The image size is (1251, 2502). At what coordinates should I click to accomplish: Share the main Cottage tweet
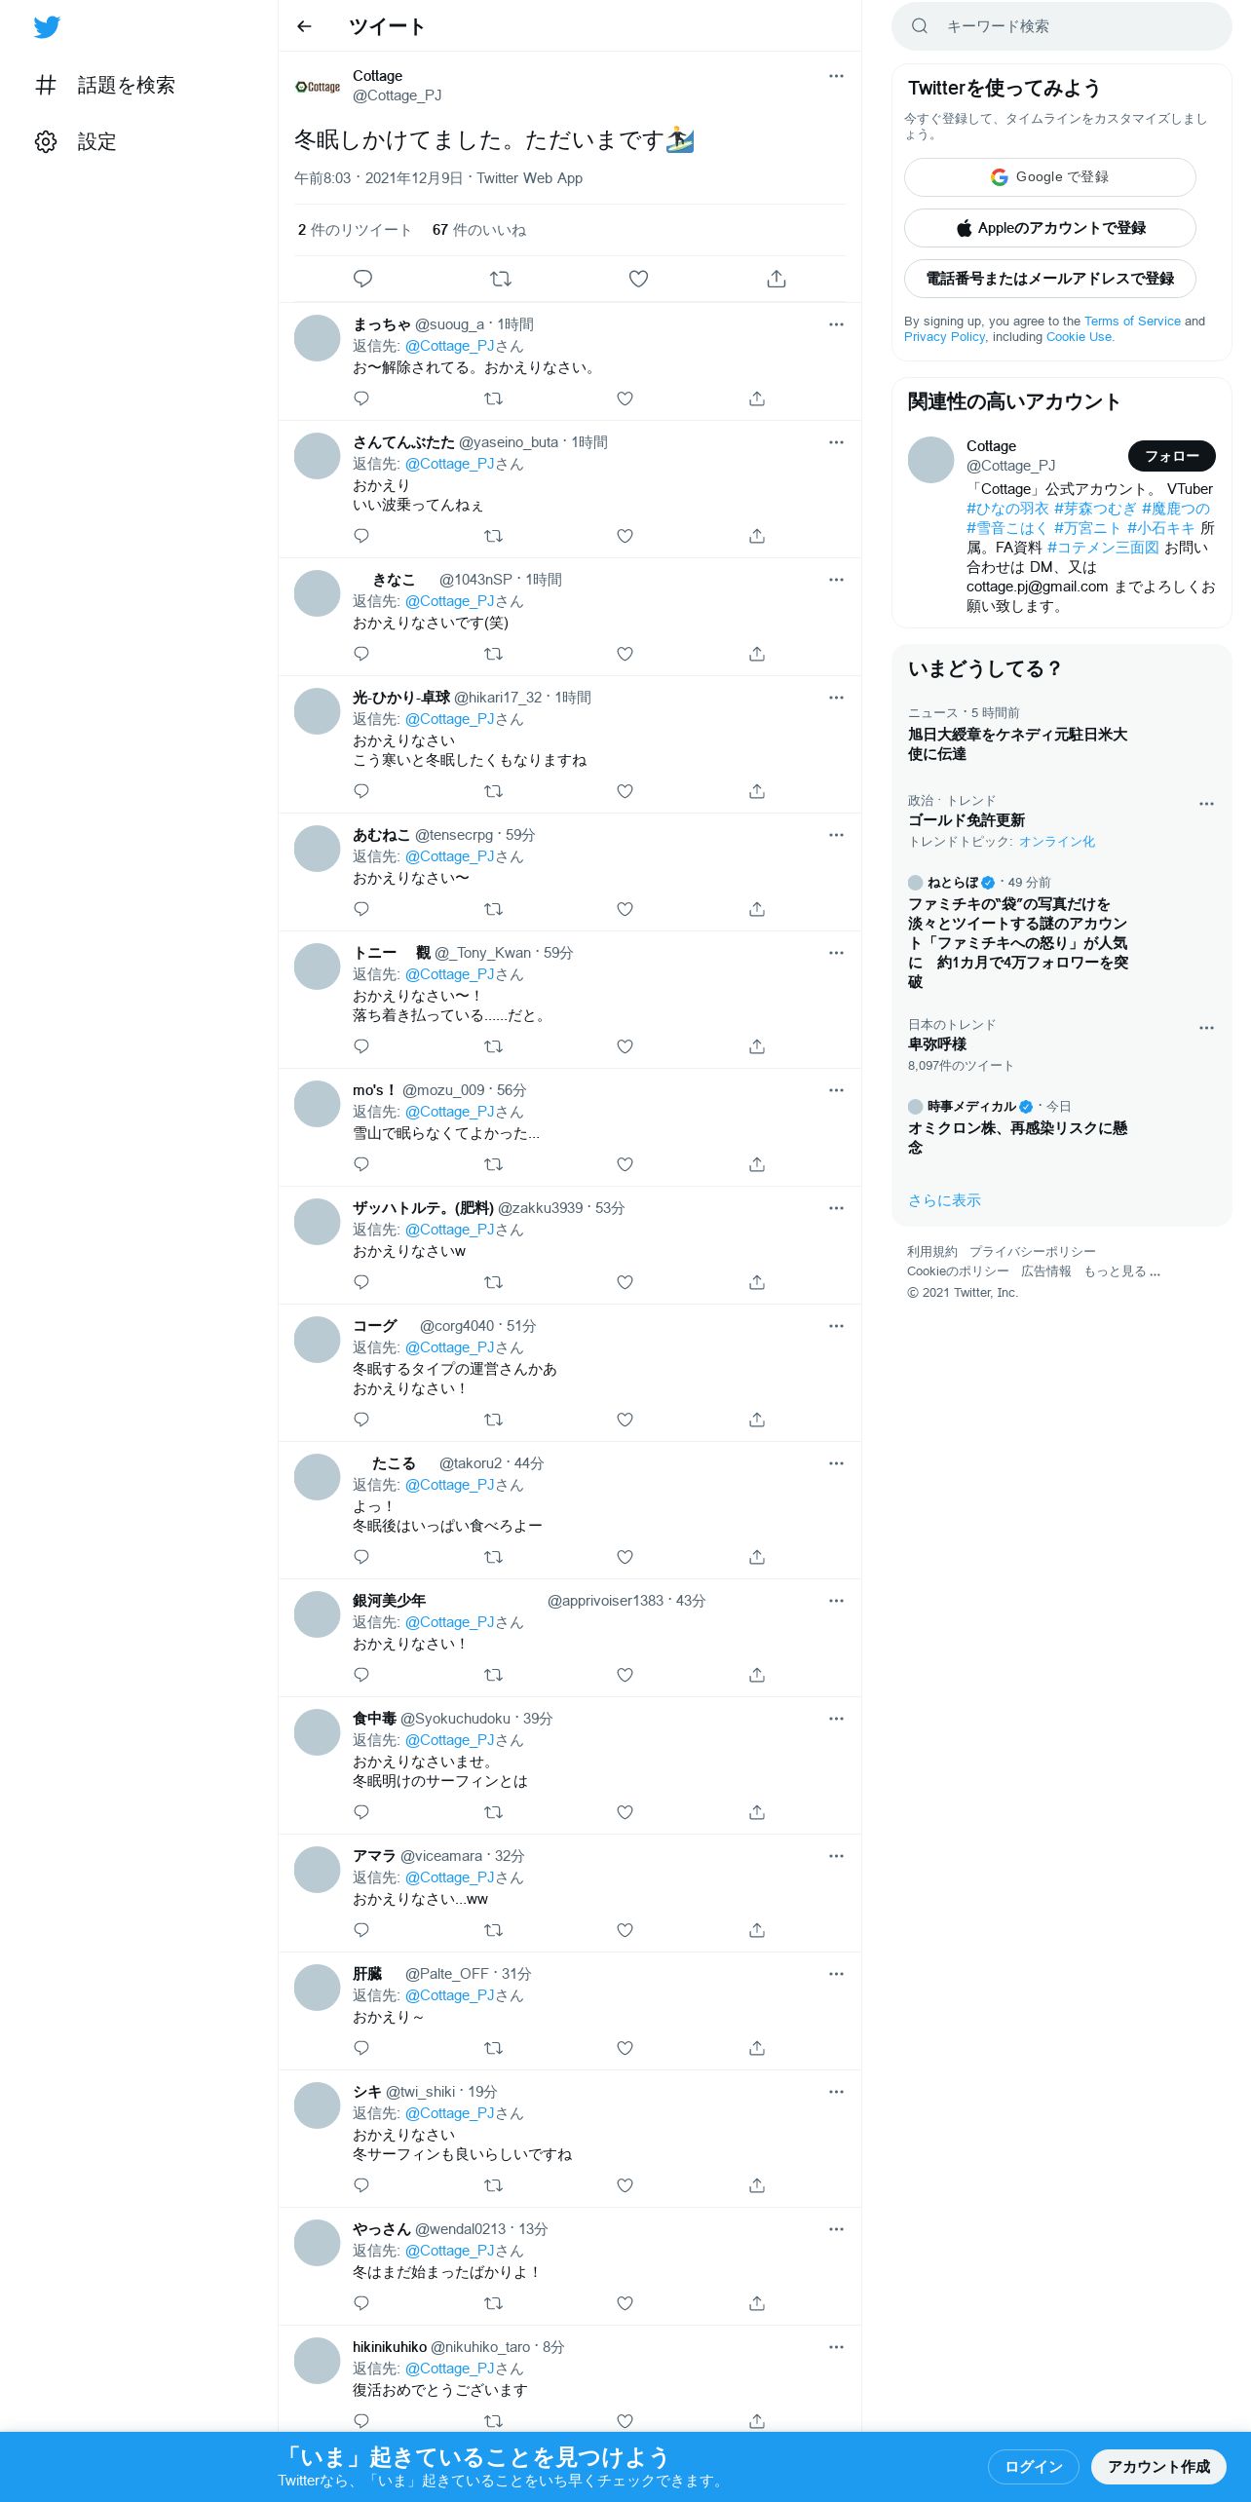(x=777, y=279)
